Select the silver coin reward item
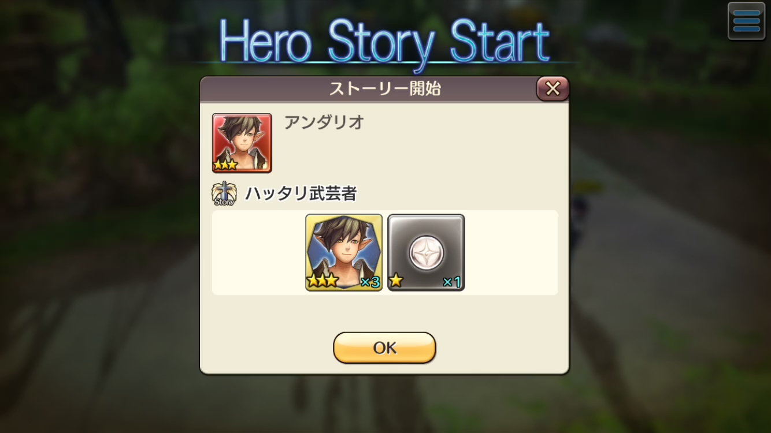771x433 pixels. point(426,252)
